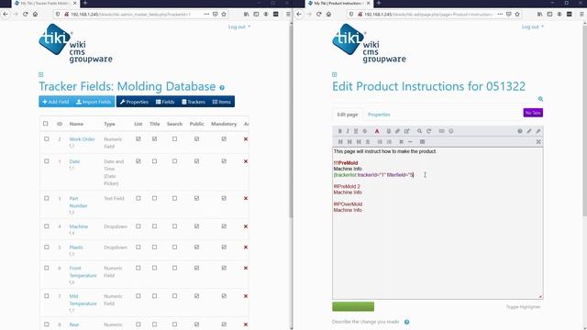Apply bold formatting in the wiki editor toolbar
Image resolution: width=587 pixels, height=330 pixels.
click(340, 131)
